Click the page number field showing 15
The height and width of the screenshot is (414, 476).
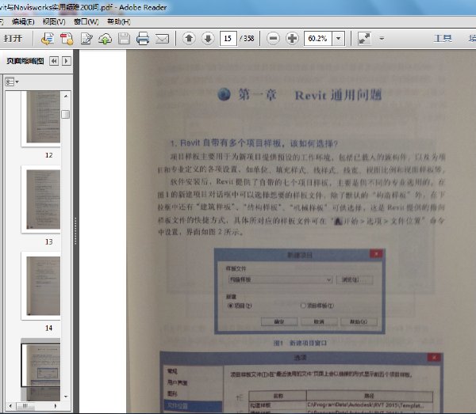pos(228,39)
